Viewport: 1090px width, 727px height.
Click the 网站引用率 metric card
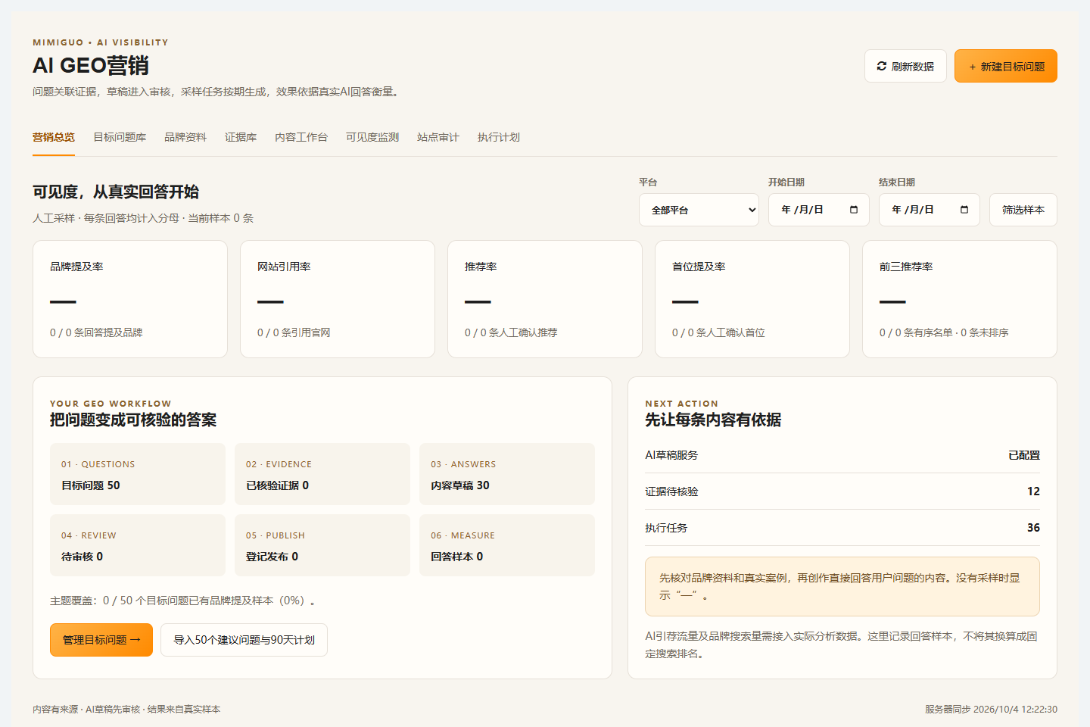338,299
